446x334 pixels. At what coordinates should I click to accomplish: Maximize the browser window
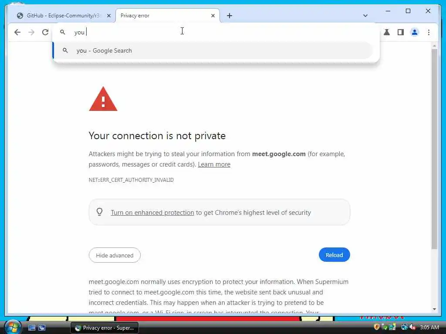408,11
